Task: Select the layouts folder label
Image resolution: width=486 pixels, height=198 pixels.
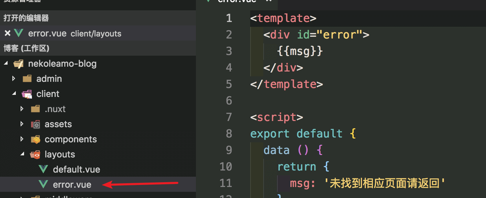Action: [x=60, y=155]
